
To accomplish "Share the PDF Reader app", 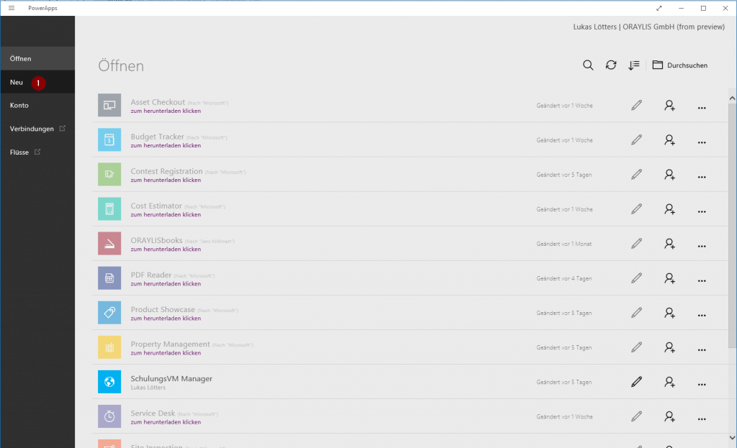I will point(670,278).
